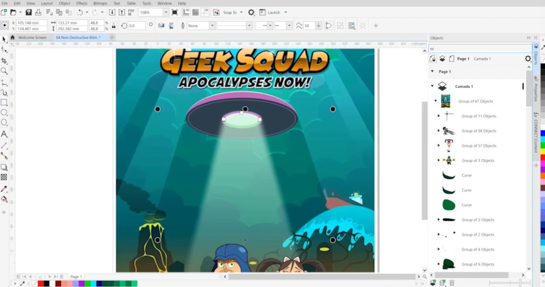Expand Group of 58 Objects
The height and width of the screenshot is (287, 545).
(x=439, y=131)
